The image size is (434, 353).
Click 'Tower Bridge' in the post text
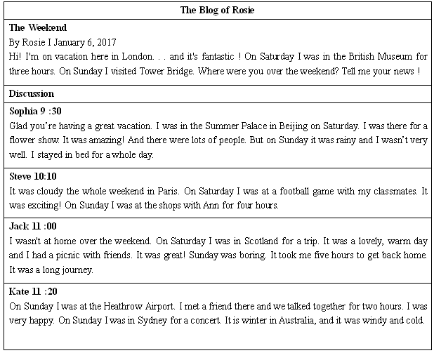pos(194,72)
